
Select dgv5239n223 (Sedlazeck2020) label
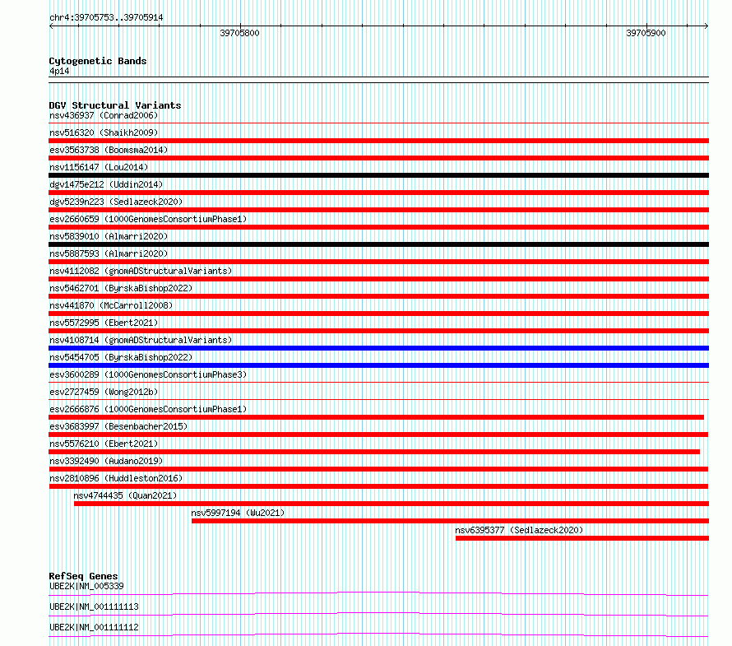[116, 202]
